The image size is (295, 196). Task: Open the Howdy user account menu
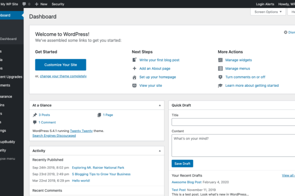click(287, 4)
